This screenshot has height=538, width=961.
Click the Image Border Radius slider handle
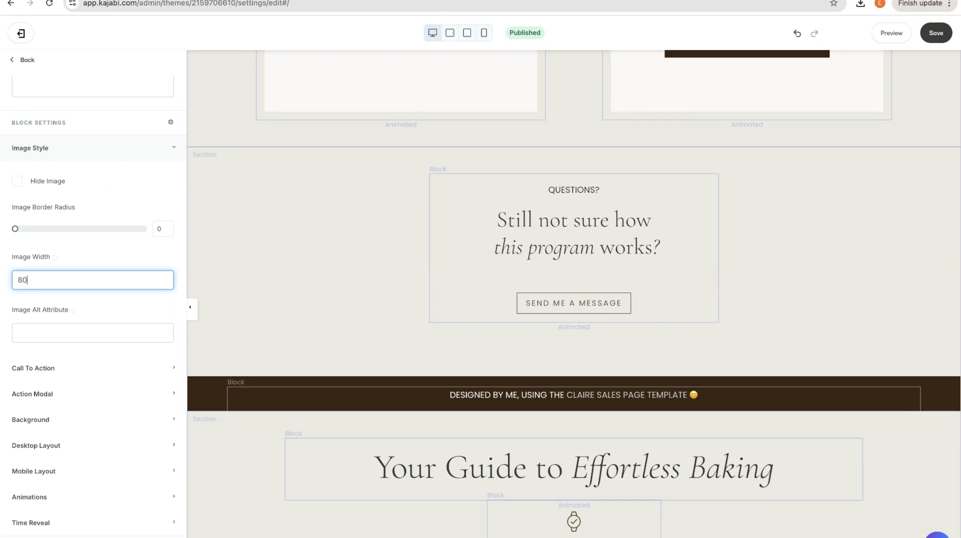pyautogui.click(x=15, y=229)
